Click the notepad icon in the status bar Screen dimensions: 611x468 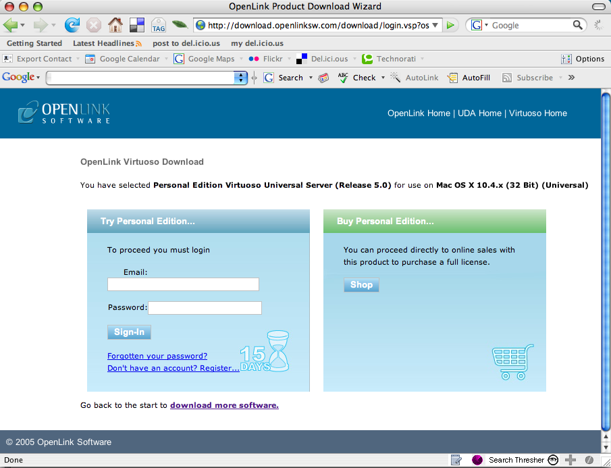pos(456,460)
